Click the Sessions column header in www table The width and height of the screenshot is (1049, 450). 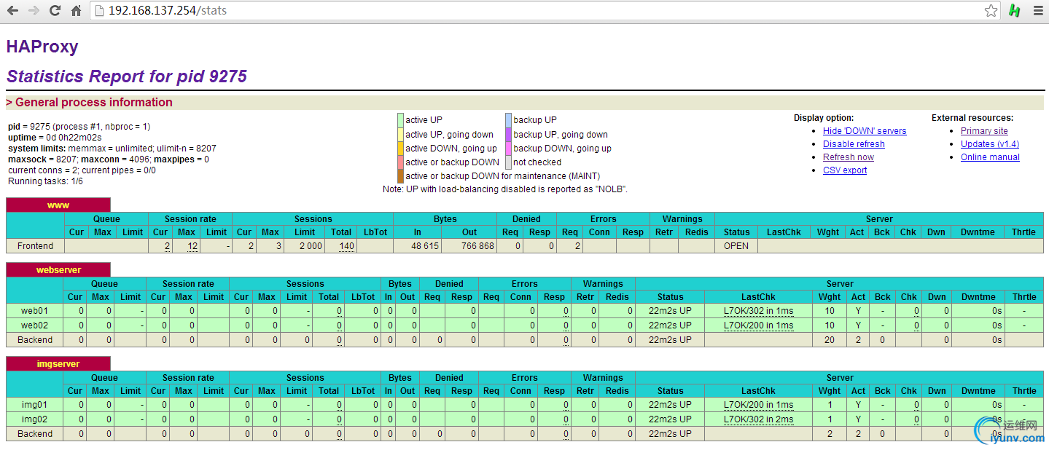click(x=313, y=219)
